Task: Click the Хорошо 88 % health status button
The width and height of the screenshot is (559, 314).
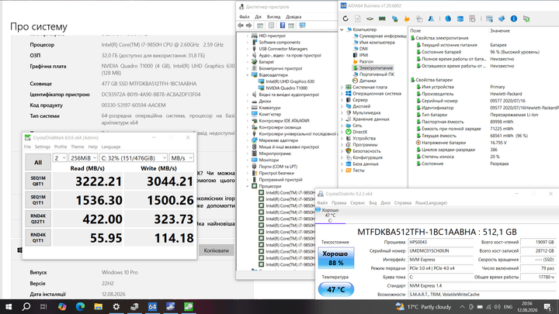Action: point(336,258)
